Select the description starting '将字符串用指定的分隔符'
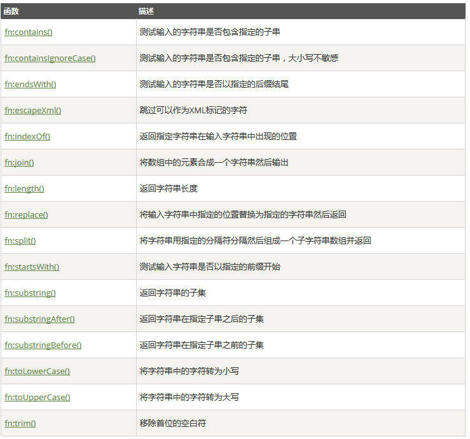This screenshot has width=470, height=439. pyautogui.click(x=256, y=240)
